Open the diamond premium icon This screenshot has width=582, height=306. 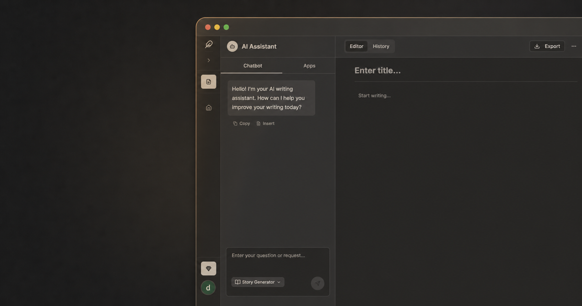click(209, 269)
